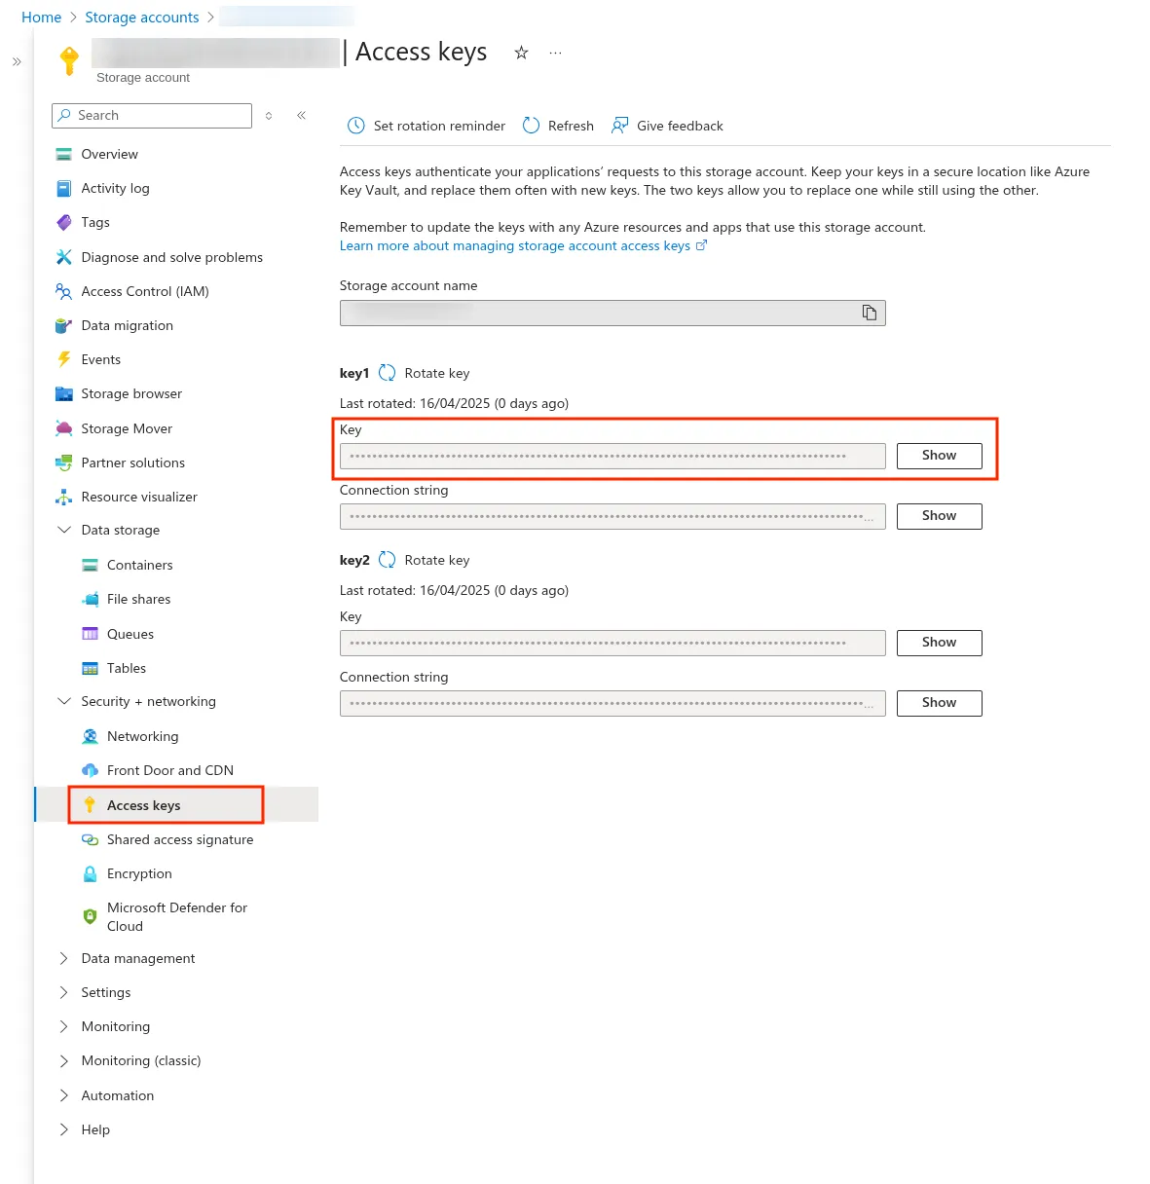Open Diagnose and solve problems icon
This screenshot has height=1184, width=1150.
coord(64,257)
